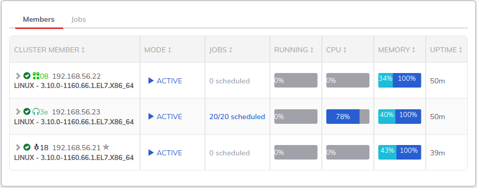This screenshot has width=477, height=188.
Task: Click the 34% memory bar for 192.168.56.22
Action: pos(386,80)
